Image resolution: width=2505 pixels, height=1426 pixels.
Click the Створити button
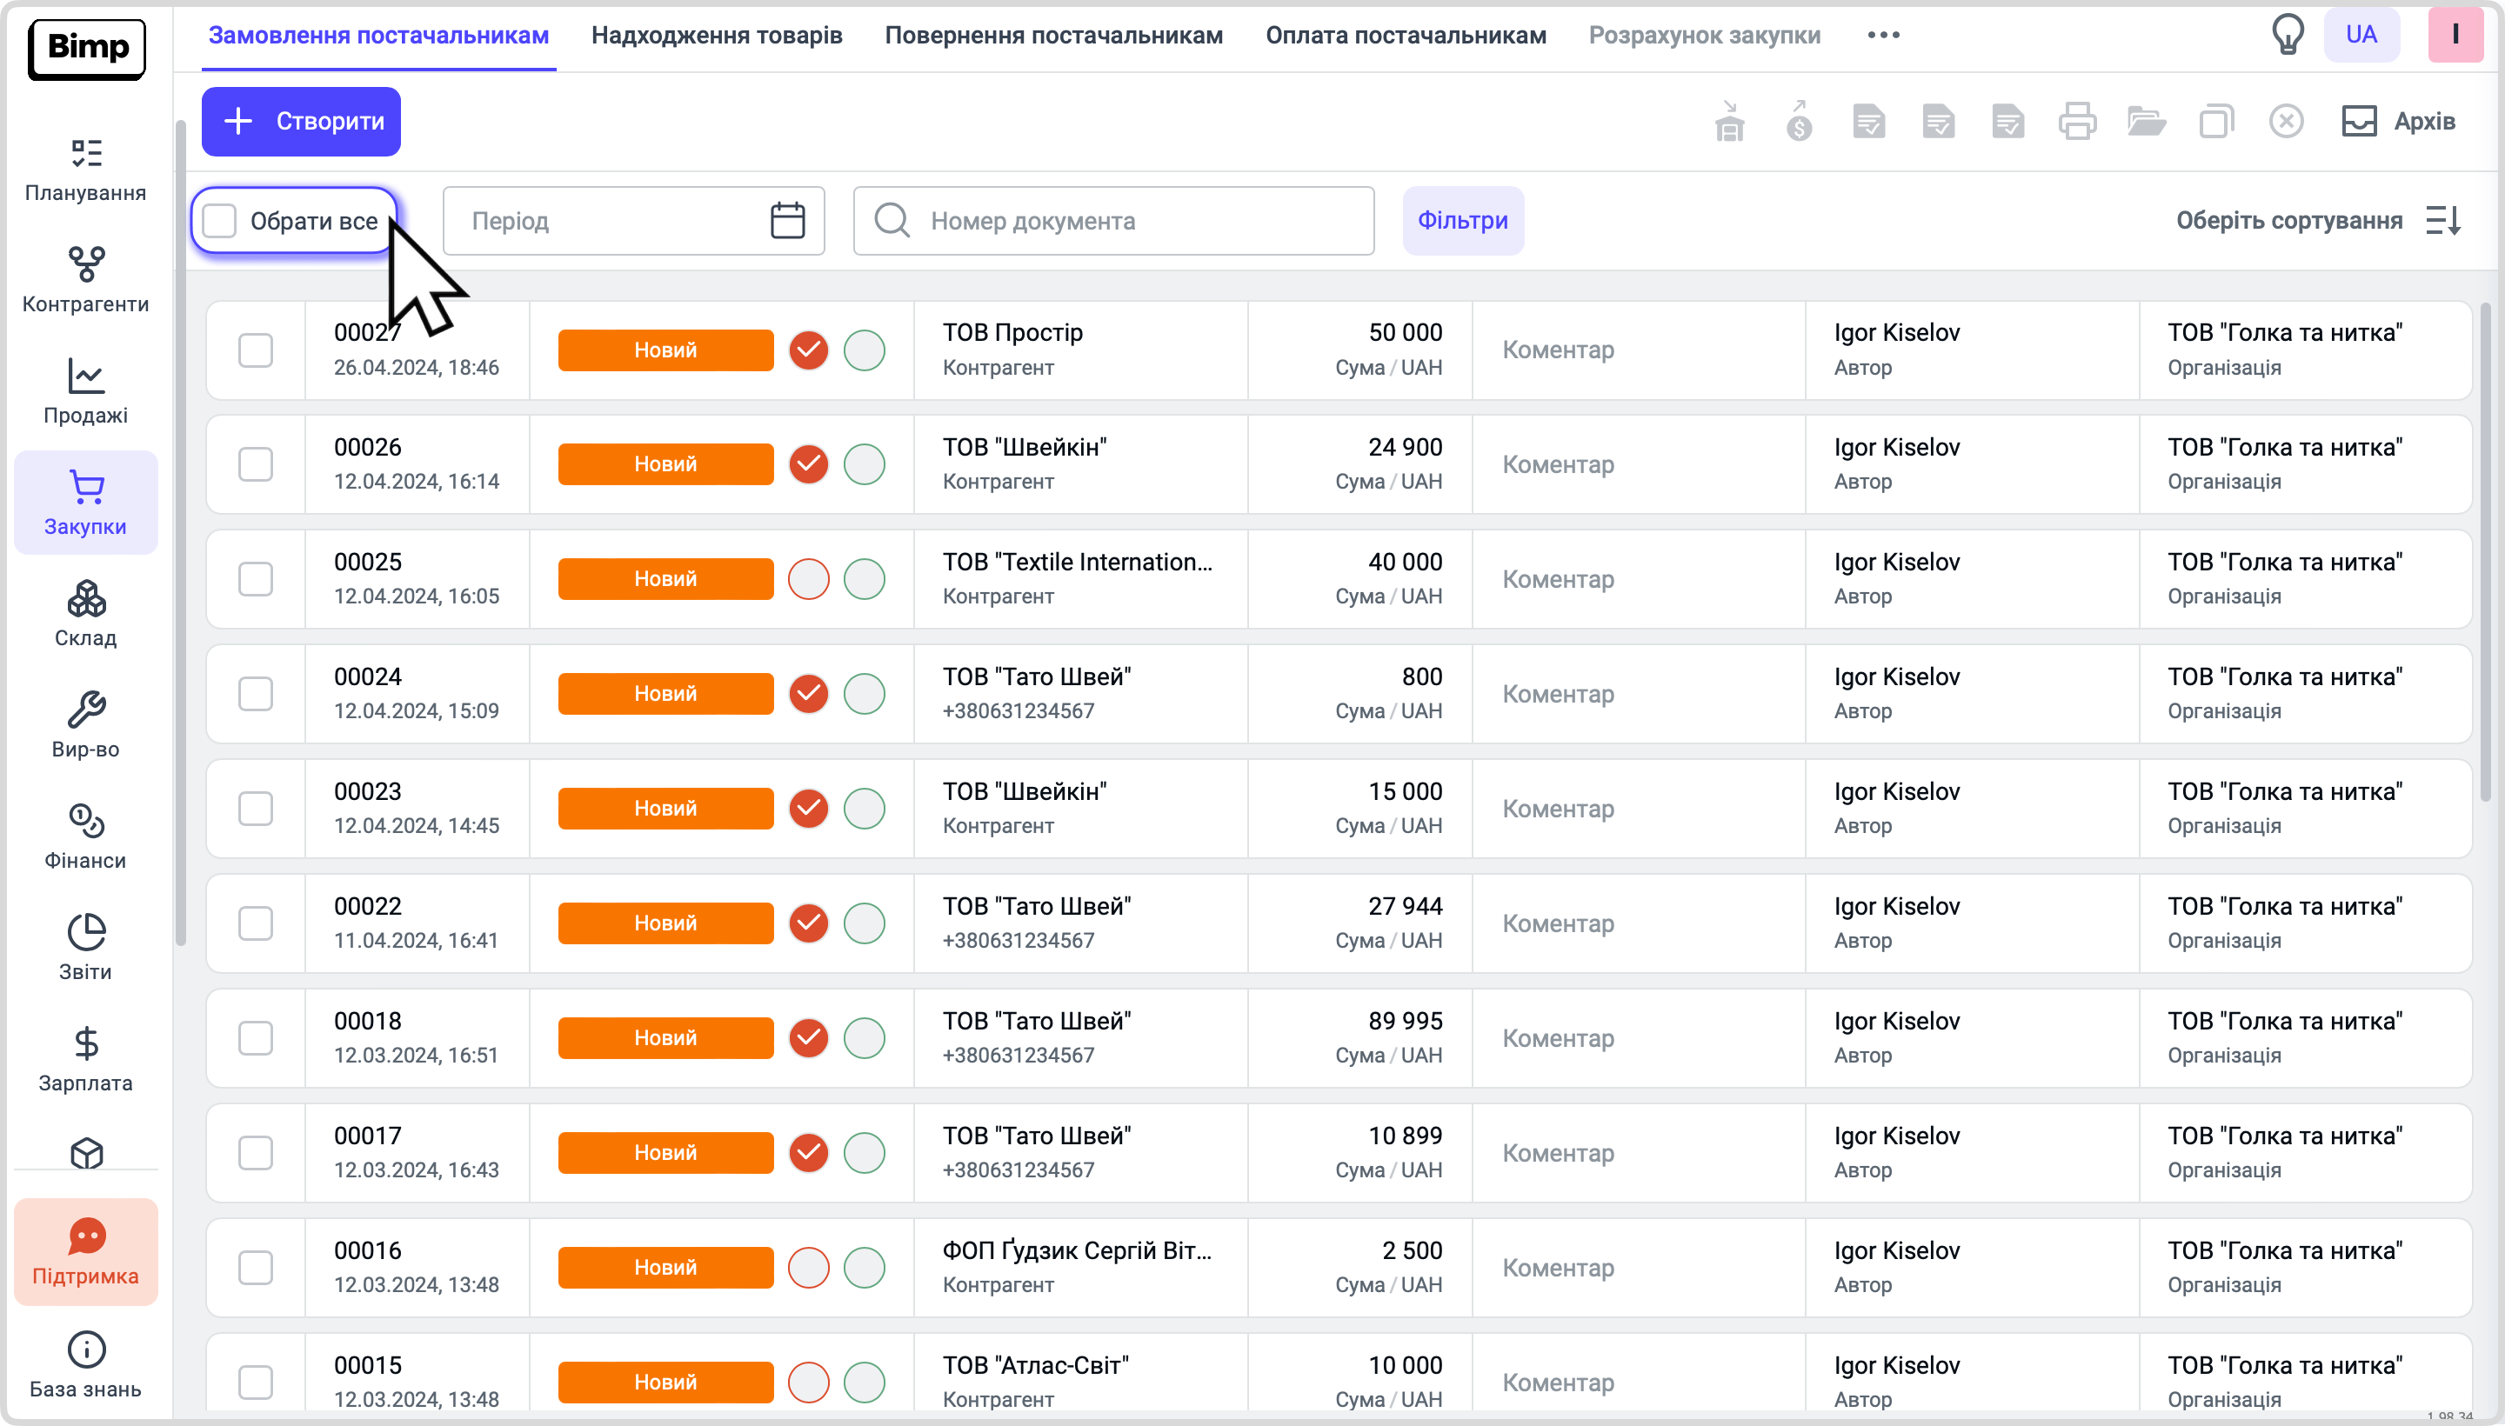pos(301,122)
